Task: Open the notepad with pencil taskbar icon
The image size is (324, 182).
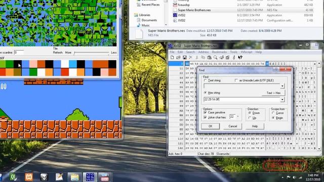Action: (x=59, y=177)
